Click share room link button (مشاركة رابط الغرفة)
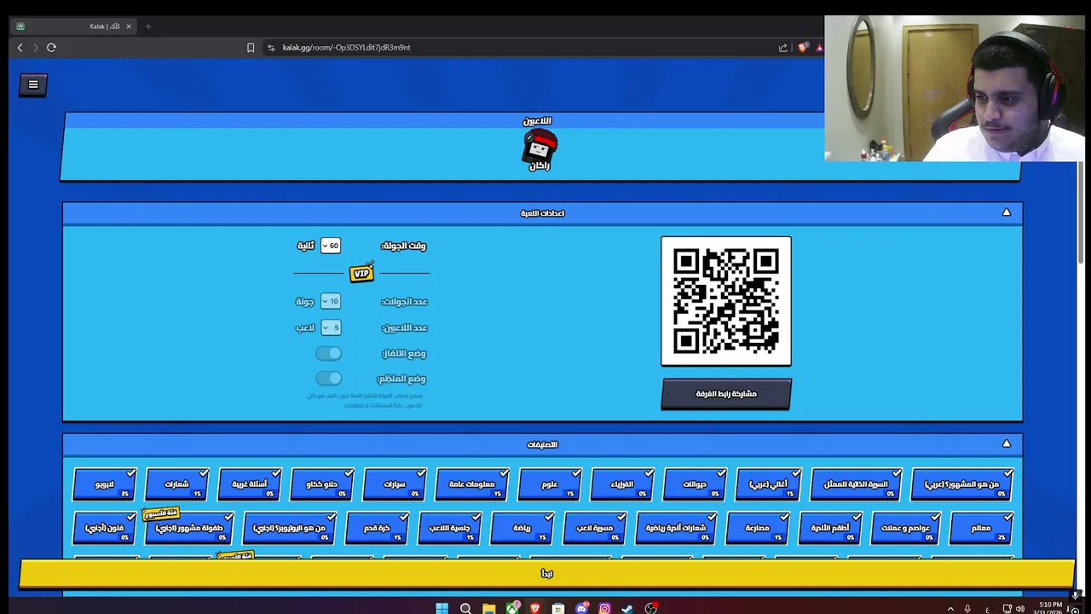This screenshot has height=614, width=1091. 726,394
